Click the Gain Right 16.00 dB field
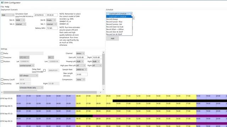Screen dimensions: 227x127 (97, 57)
